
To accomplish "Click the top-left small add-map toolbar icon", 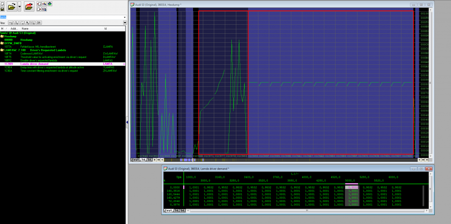I will 39,4.
